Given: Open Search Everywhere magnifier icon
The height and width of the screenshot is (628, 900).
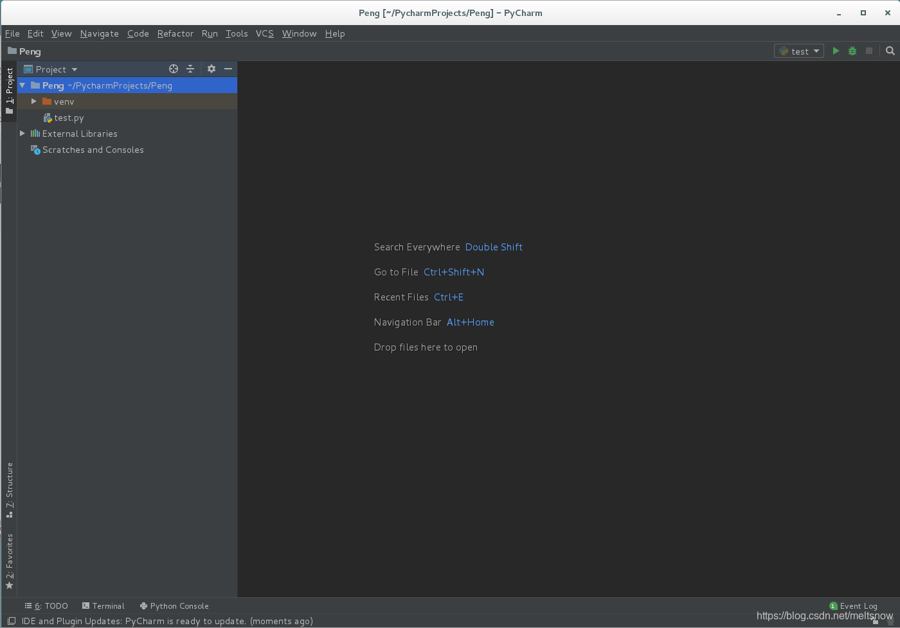Looking at the screenshot, I should tap(890, 51).
